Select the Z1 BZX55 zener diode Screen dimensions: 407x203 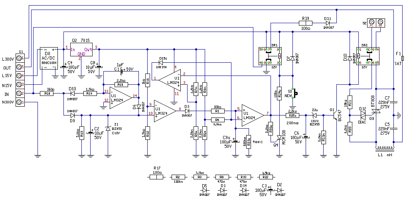click(108, 128)
